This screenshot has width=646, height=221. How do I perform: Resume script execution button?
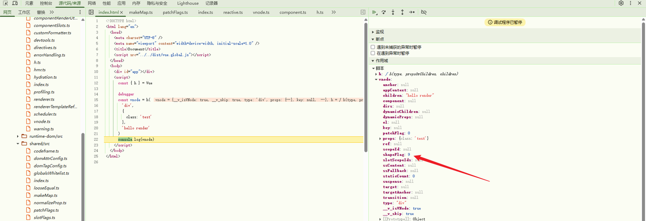[x=374, y=12]
